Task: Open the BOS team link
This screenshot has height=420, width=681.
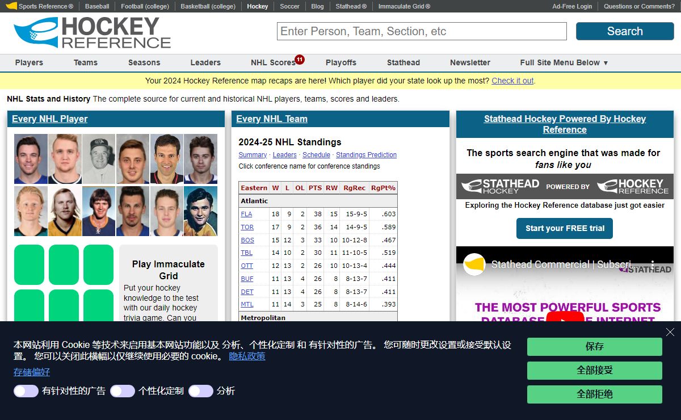Action: point(247,240)
